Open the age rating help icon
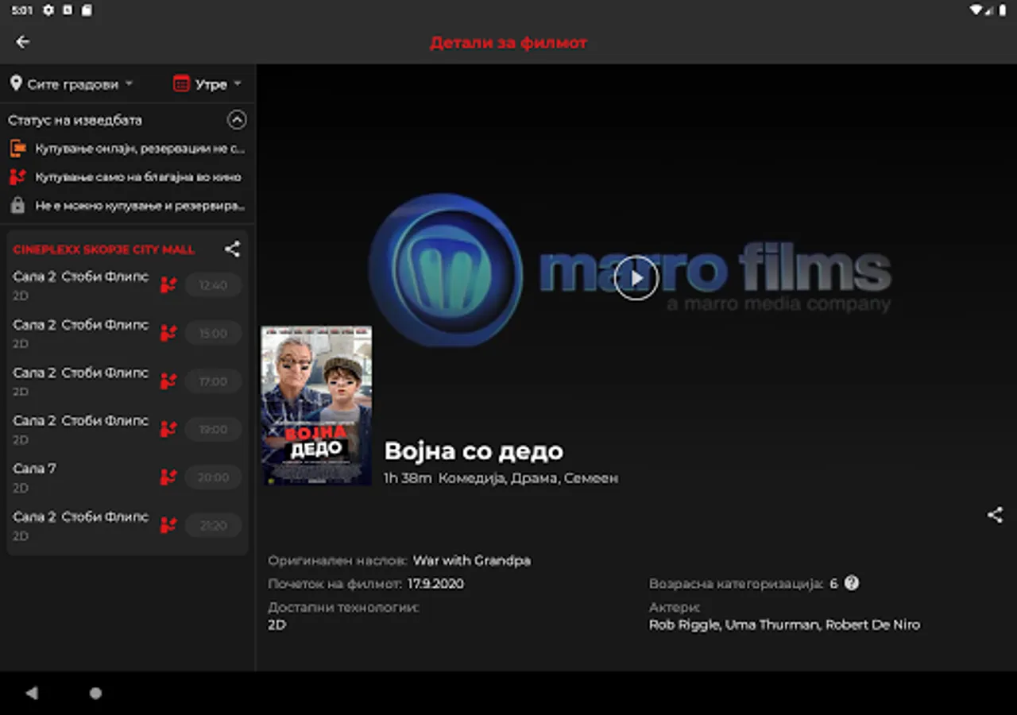Image resolution: width=1017 pixels, height=715 pixels. click(852, 583)
